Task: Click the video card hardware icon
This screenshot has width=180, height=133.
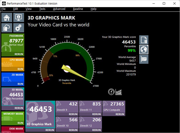Action: point(144,59)
